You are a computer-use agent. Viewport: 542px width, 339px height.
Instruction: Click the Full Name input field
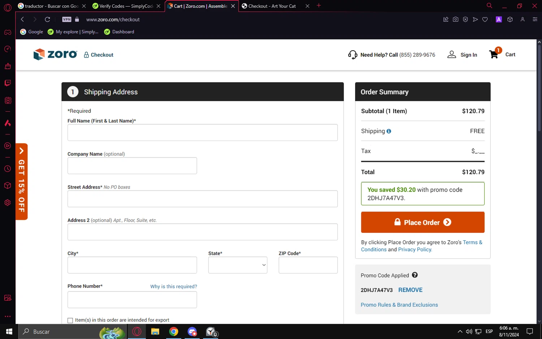coord(203,133)
